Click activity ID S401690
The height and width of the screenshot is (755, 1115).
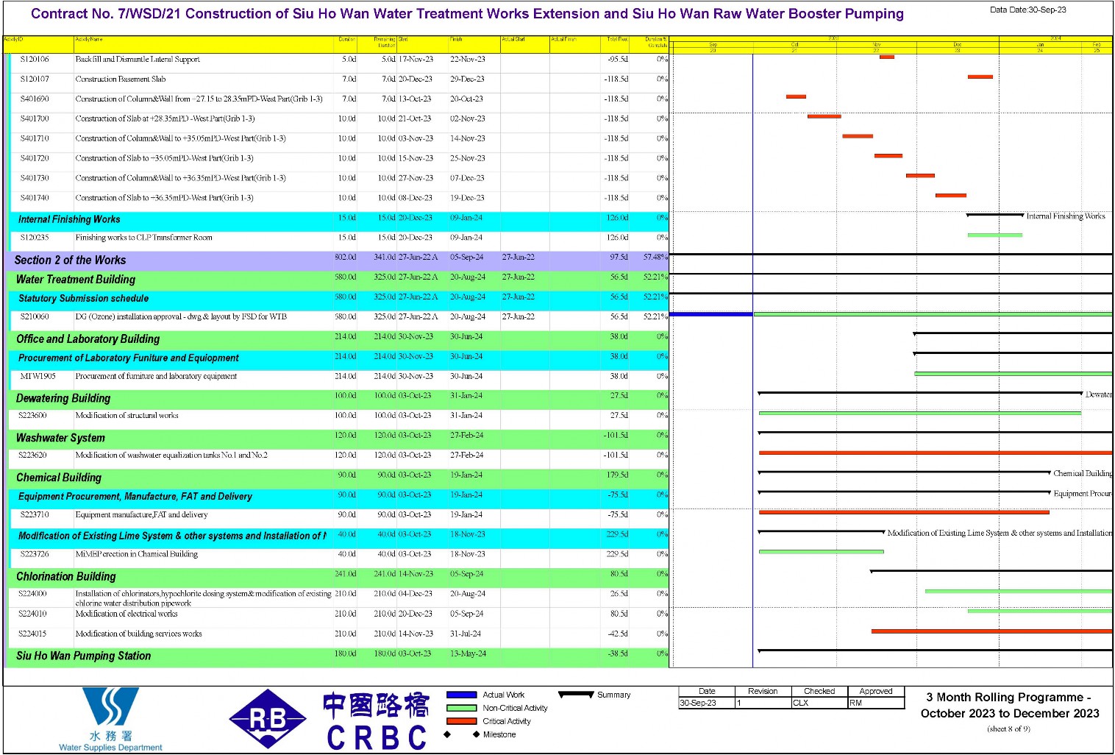35,99
